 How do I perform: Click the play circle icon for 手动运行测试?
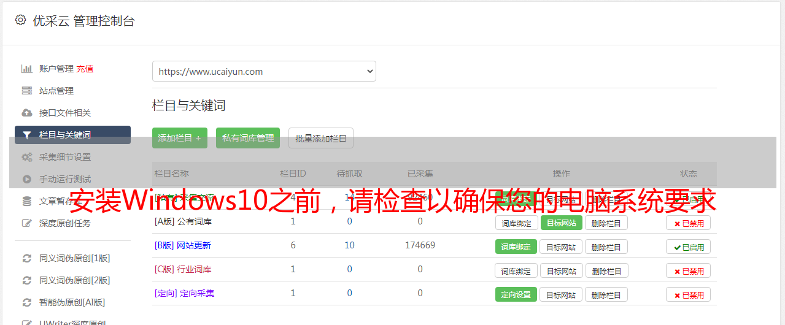[x=26, y=179]
